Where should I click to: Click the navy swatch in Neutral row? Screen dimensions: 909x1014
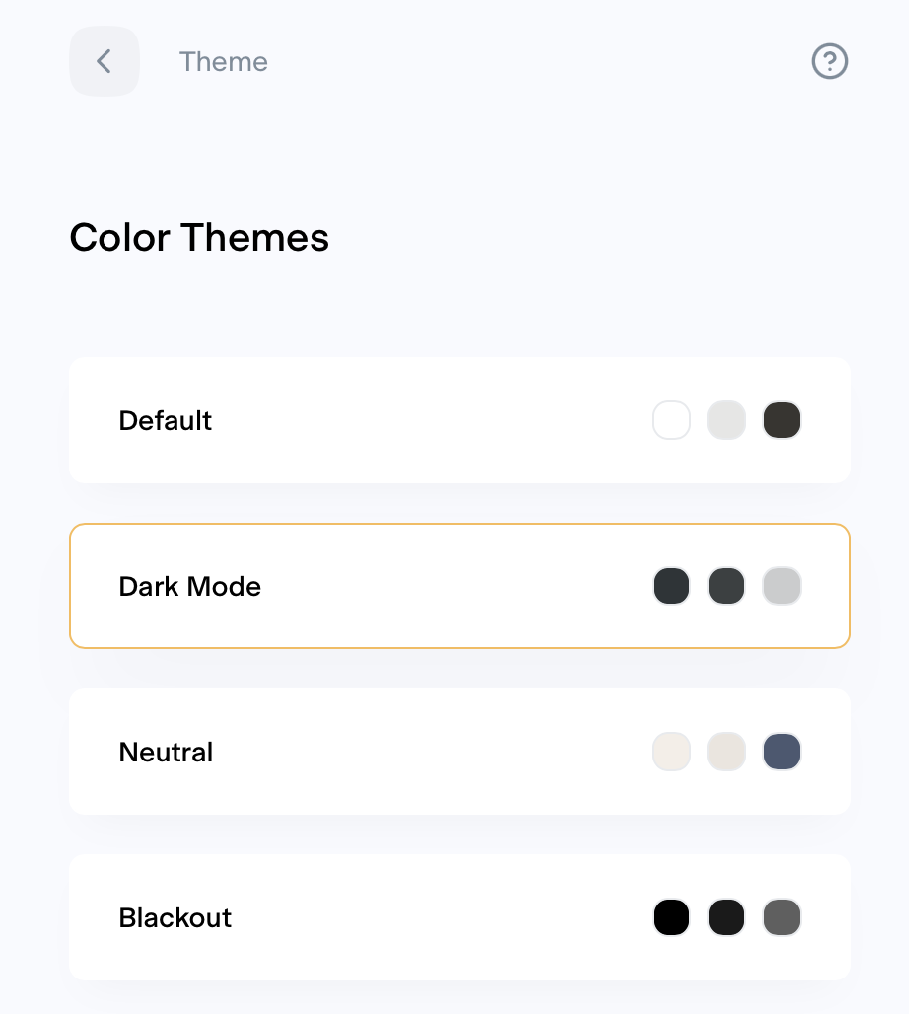782,752
